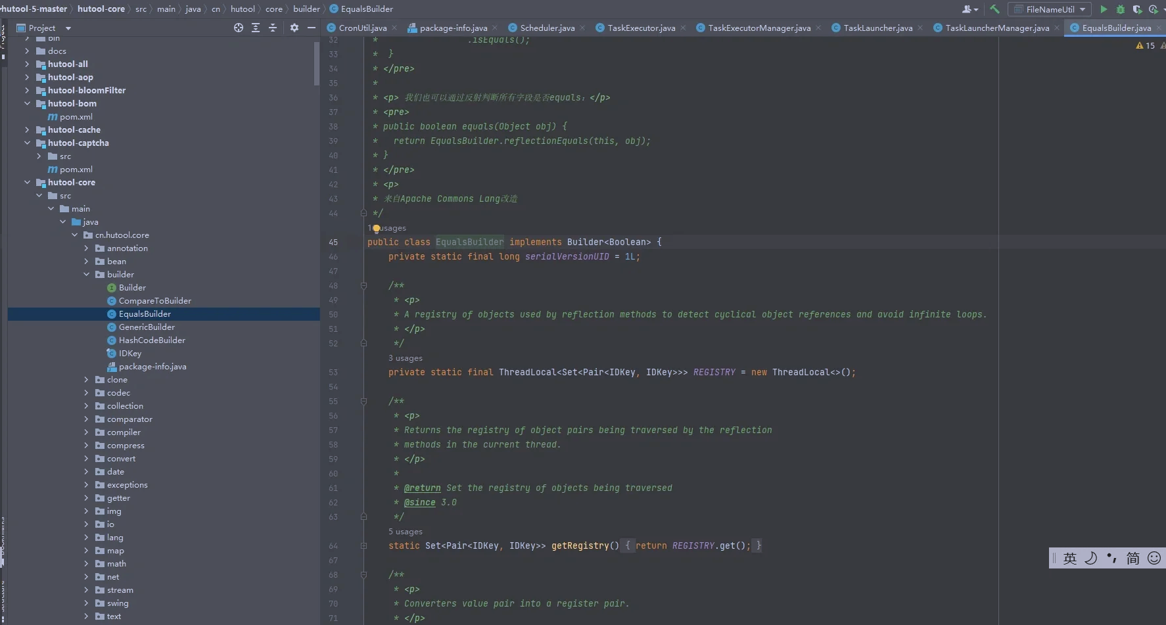This screenshot has height=625, width=1166.
Task: Click '5 usages' hint above getRegistry
Action: coord(406,532)
